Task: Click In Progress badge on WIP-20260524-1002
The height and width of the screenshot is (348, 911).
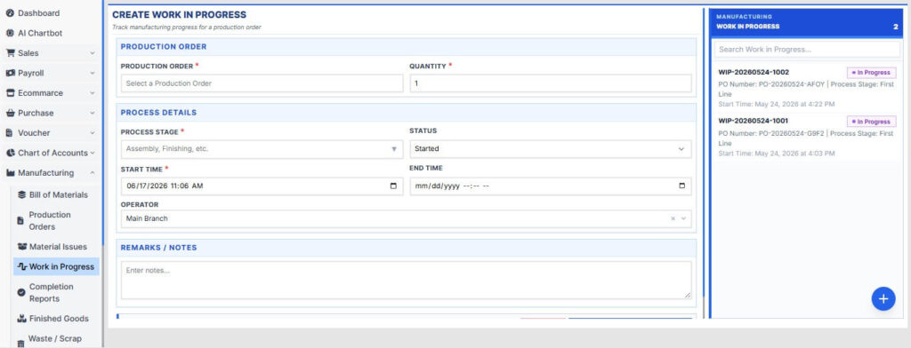Action: tap(872, 73)
